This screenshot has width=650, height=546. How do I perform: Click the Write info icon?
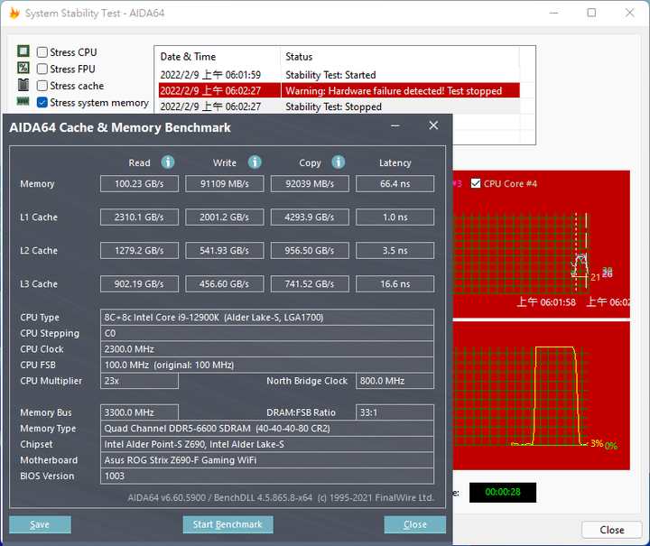click(x=255, y=162)
